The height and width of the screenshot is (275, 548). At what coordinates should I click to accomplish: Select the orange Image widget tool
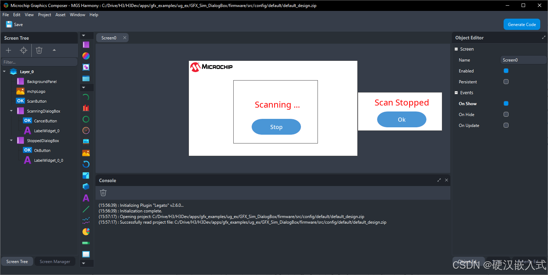pyautogui.click(x=86, y=153)
